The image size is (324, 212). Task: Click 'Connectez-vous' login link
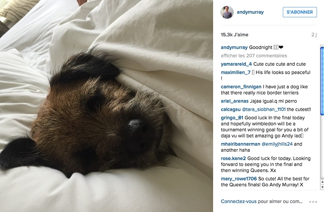point(239,201)
